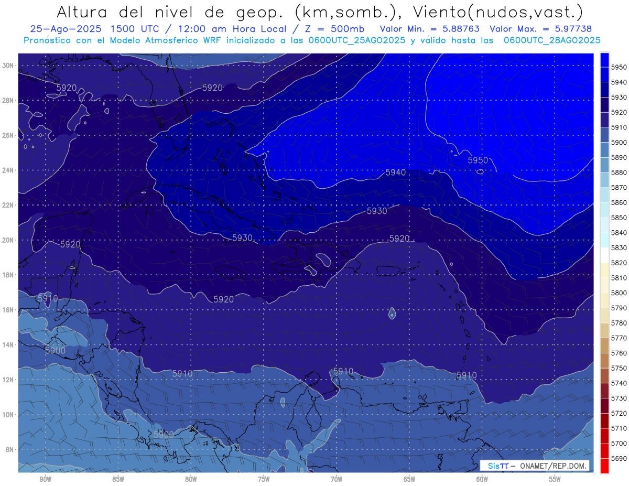Click the 90W longitude axis label
Viewport: 629px width, 486px height.
click(45, 479)
